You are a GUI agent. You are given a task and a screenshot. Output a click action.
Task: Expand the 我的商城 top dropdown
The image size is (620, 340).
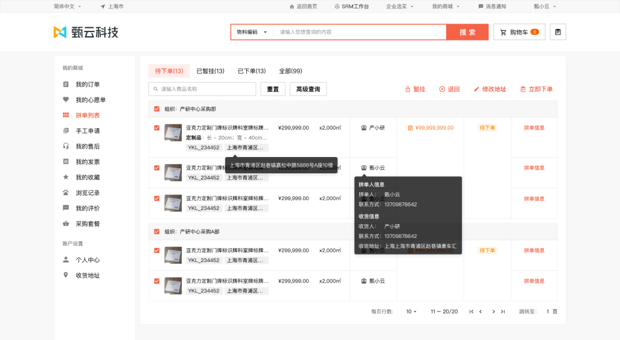(x=445, y=6)
